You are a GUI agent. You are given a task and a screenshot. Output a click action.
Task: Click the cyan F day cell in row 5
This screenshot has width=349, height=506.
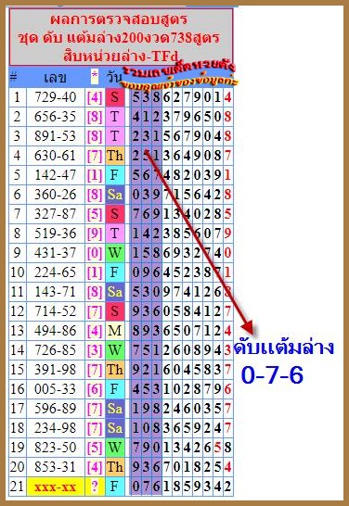[115, 175]
